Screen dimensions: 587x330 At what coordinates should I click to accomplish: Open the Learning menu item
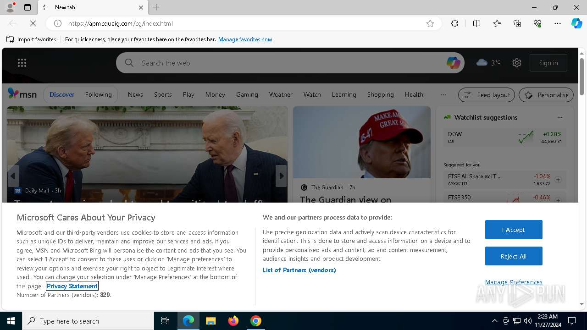[344, 94]
